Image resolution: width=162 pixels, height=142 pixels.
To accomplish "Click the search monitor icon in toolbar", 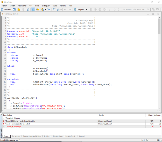I will (158, 10).
